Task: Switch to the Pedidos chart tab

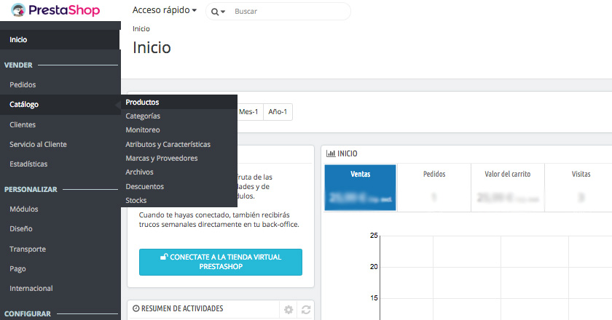Action: click(434, 188)
